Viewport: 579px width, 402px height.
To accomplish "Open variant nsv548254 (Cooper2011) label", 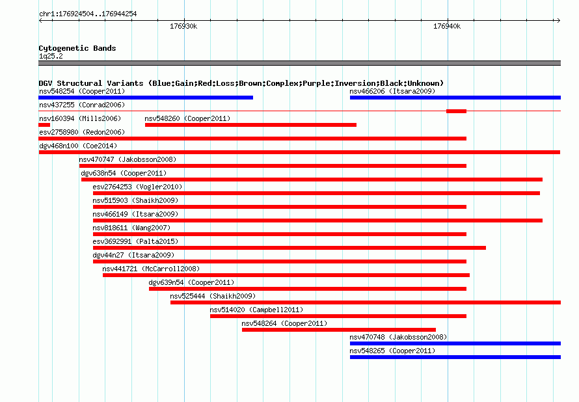I will (82, 91).
